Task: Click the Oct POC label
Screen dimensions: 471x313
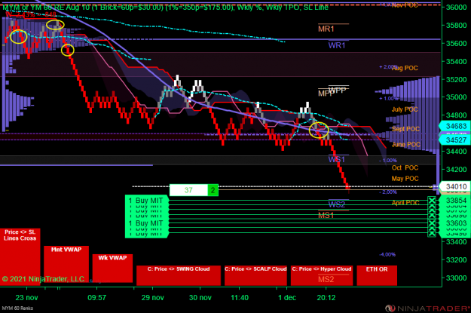Action: pos(405,167)
